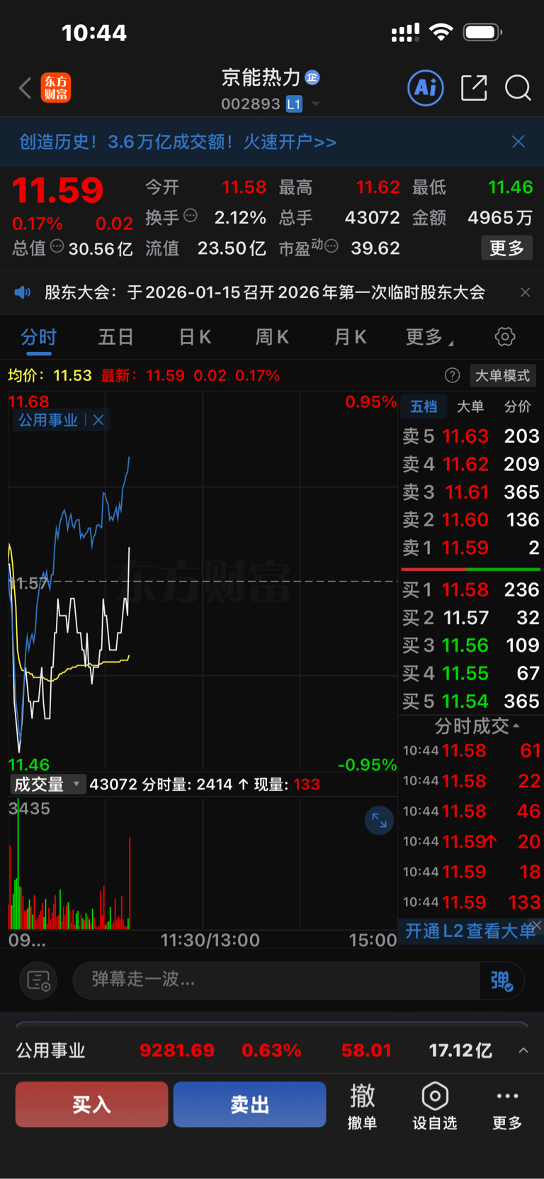Screen dimensions: 544x1179
Task: Tap the 撤单 button
Action: (x=362, y=1106)
